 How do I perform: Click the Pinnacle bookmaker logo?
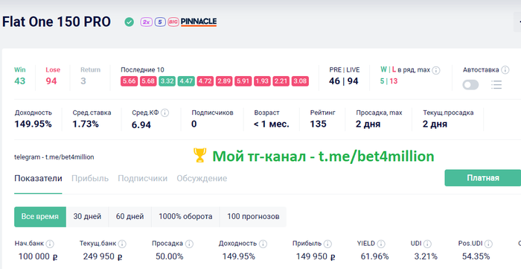pos(199,22)
